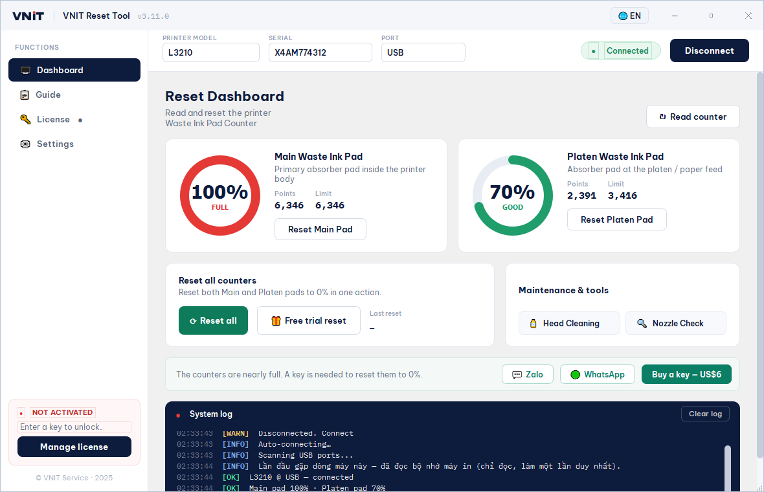Buy a key for US$6
The width and height of the screenshot is (764, 492).
[686, 375]
